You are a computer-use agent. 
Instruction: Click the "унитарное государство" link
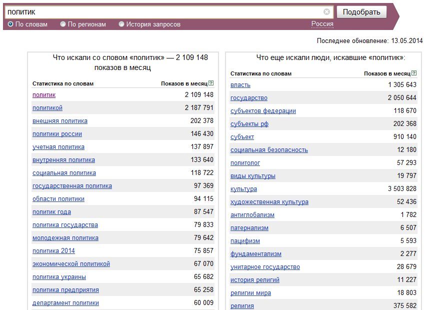265,267
